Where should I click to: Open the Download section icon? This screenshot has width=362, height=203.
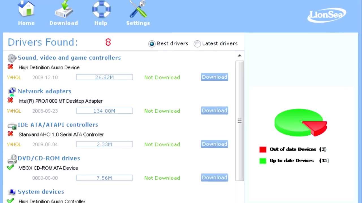pyautogui.click(x=64, y=9)
